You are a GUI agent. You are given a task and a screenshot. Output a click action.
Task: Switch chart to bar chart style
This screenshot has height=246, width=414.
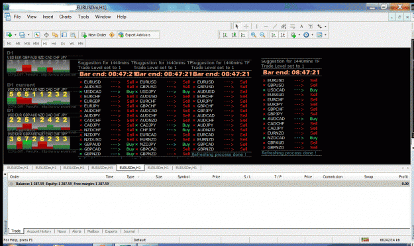(x=225, y=35)
